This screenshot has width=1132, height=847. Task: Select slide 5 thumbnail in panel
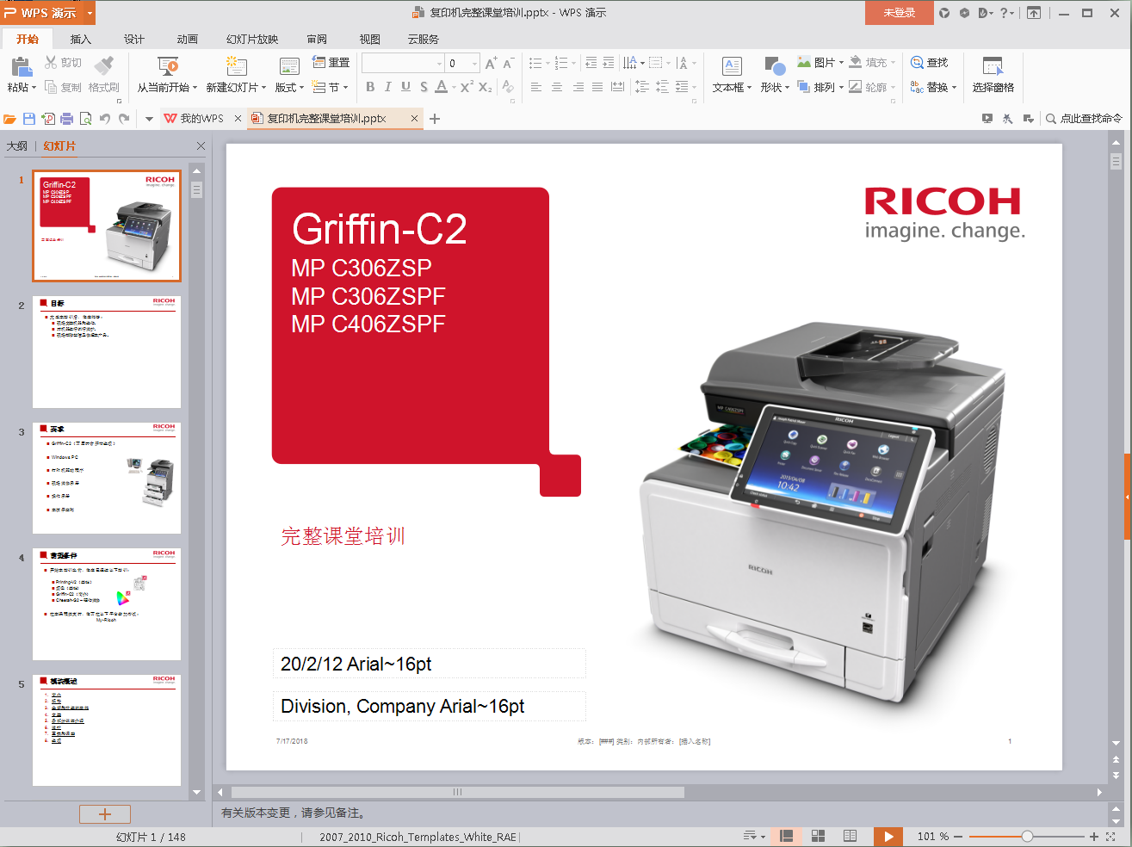pyautogui.click(x=107, y=730)
